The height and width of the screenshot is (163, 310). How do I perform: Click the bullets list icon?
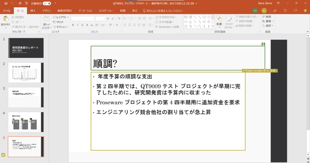click(126, 18)
